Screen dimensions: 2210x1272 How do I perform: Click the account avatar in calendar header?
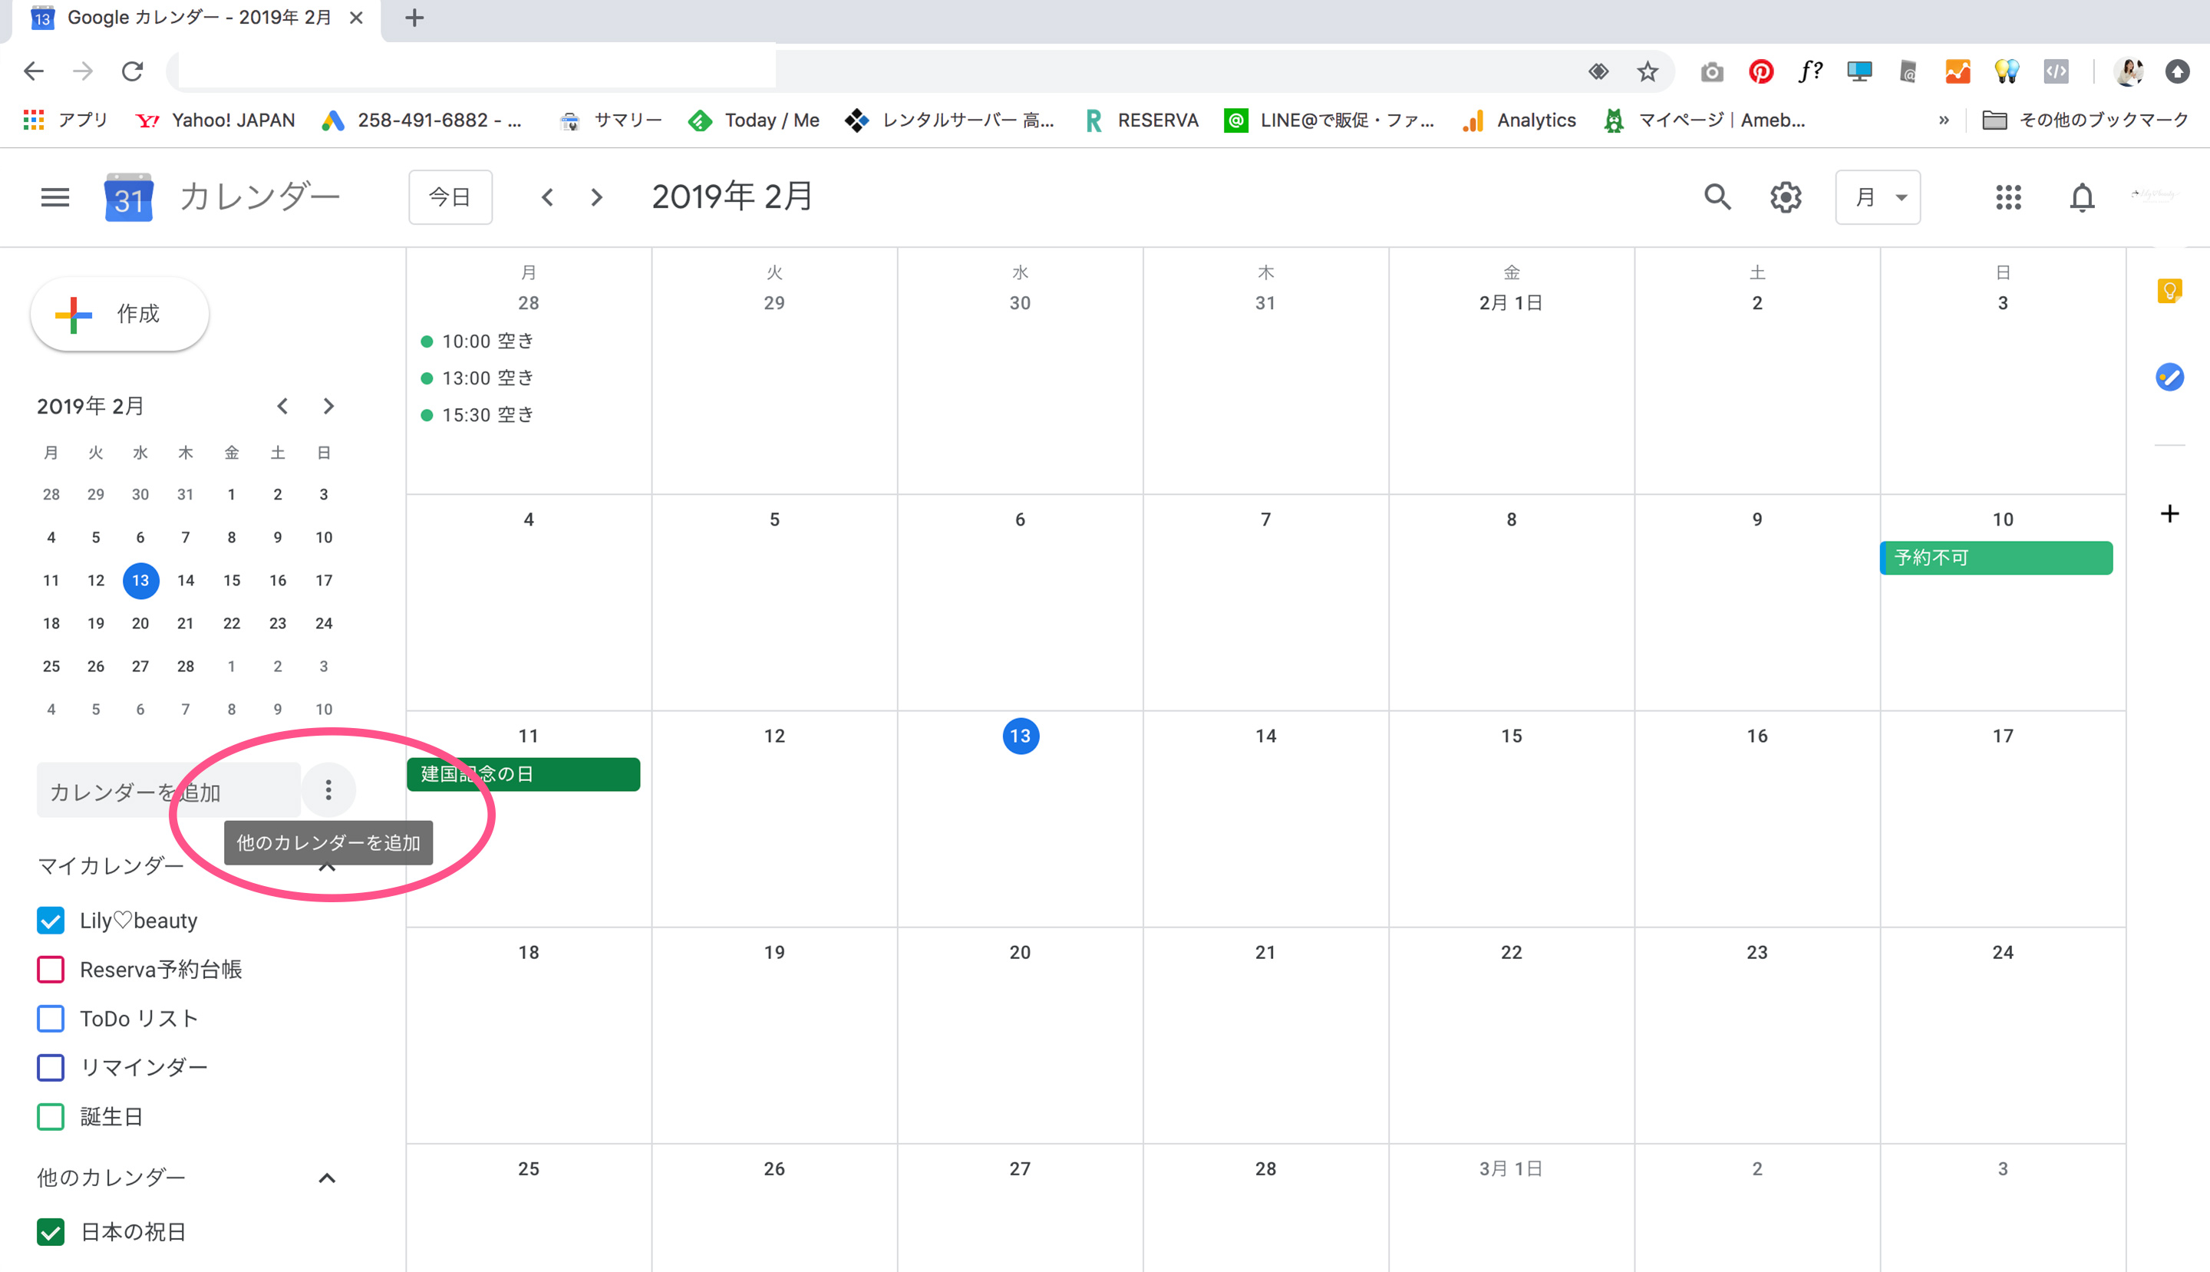tap(2154, 196)
